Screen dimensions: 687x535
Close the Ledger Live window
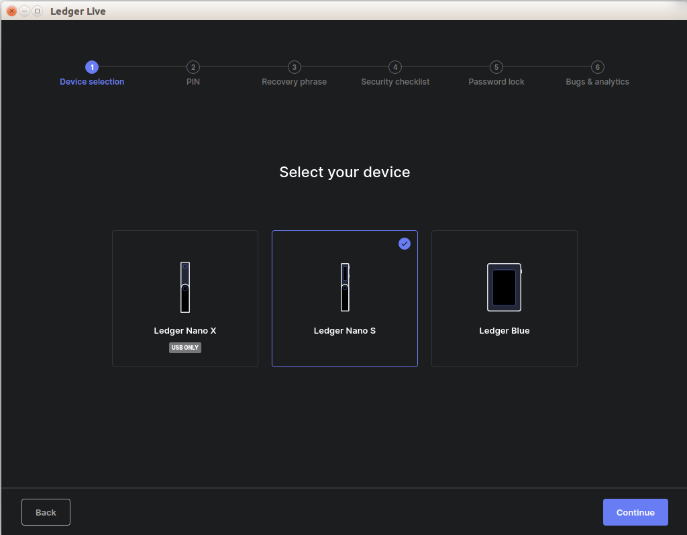coord(12,11)
